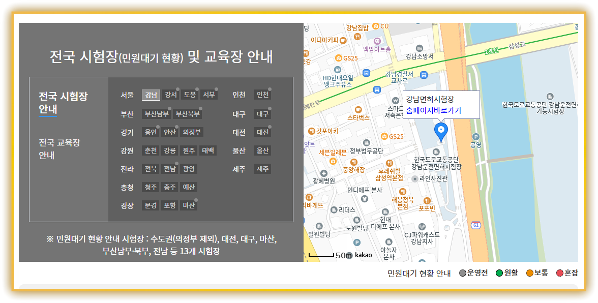Click the red 혼잡 legend dot
Image resolution: width=598 pixels, height=303 pixels.
pos(560,274)
